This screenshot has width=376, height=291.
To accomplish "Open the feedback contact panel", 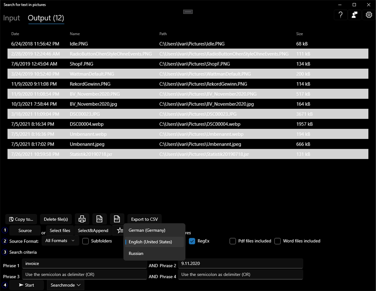I will click(x=354, y=15).
